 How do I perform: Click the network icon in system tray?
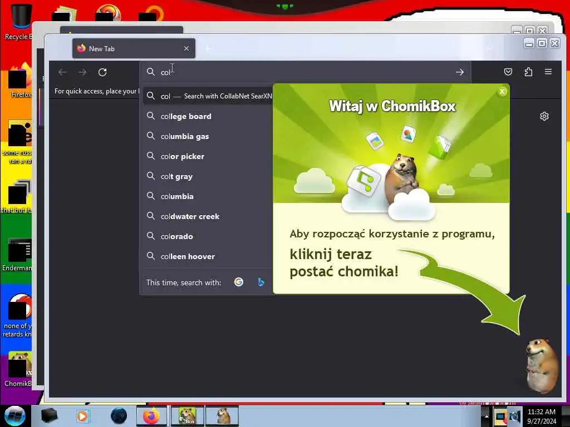coord(501,416)
